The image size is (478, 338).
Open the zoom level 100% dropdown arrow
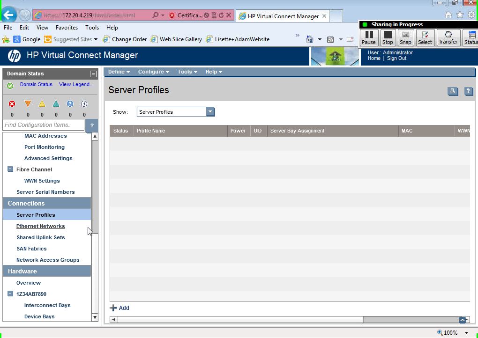coord(466,333)
